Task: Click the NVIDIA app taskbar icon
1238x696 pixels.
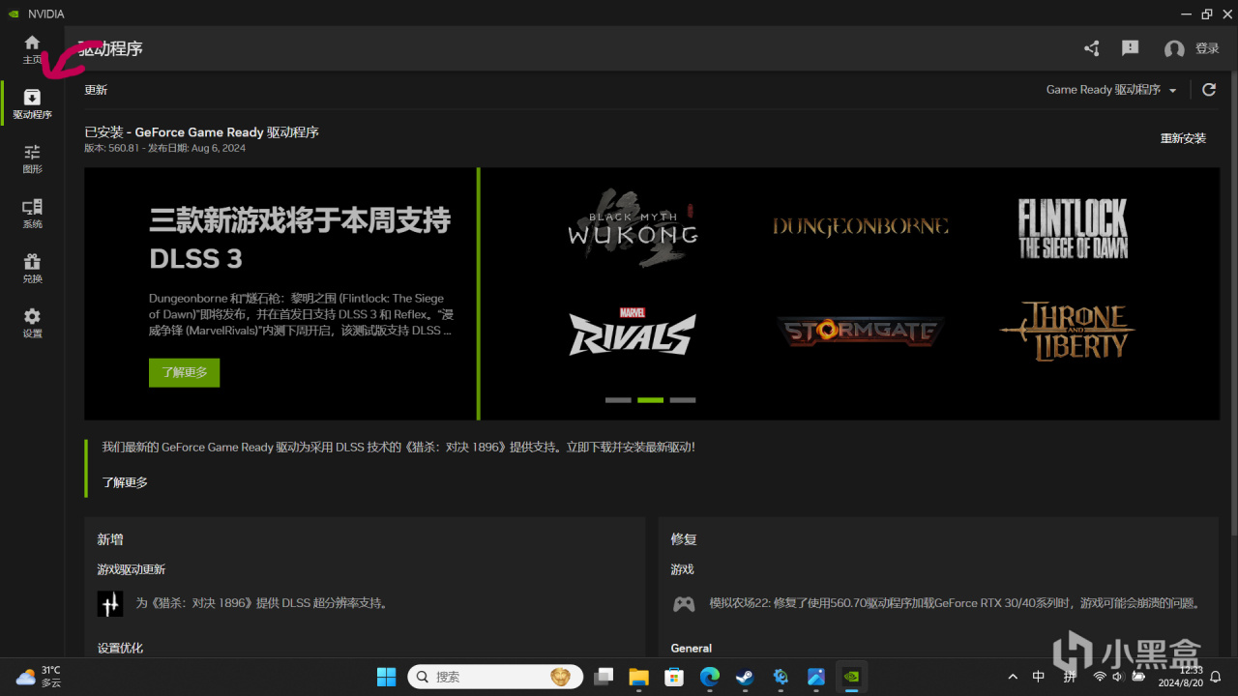Action: [x=851, y=677]
